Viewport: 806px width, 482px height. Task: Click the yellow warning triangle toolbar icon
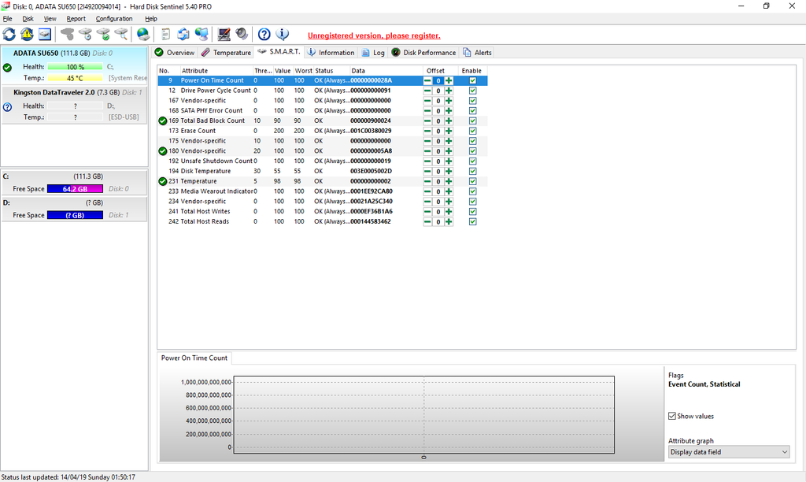(28, 34)
